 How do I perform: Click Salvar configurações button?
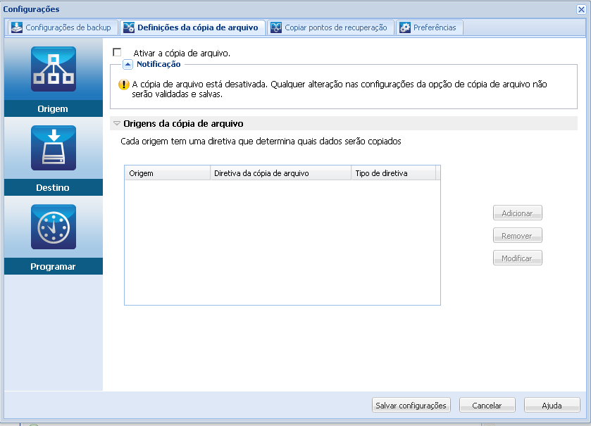(x=411, y=406)
